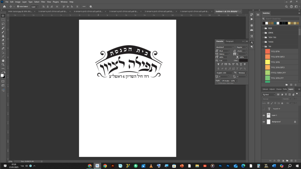The image size is (301, 169).
Task: Toggle Faux Bold in Character panel
Action: (x=218, y=64)
